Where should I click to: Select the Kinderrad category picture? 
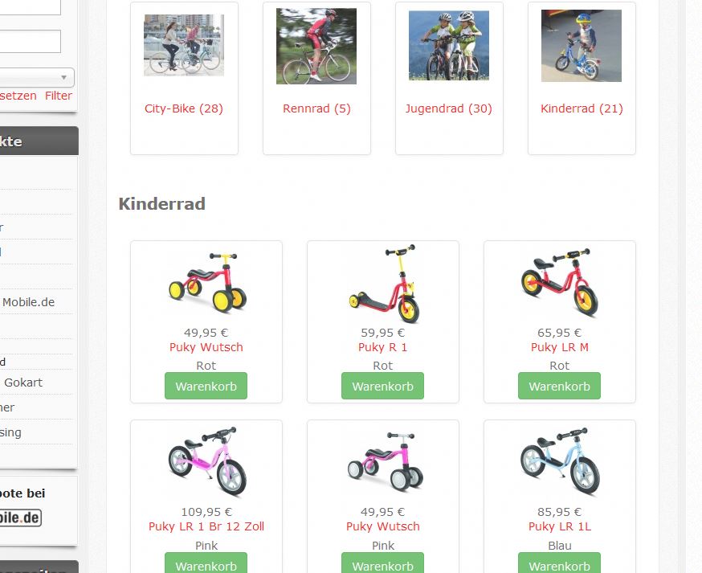(x=582, y=46)
